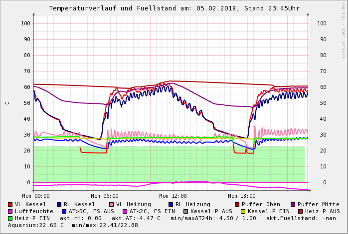Click the gray Kessel-P AUS swatch

click(x=185, y=211)
